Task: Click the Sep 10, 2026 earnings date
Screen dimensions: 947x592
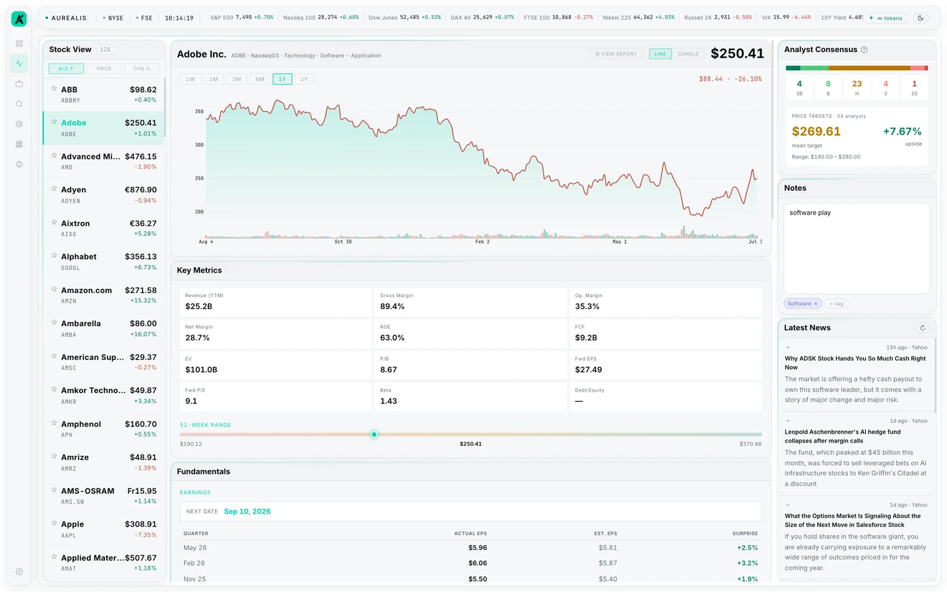Action: click(x=247, y=511)
